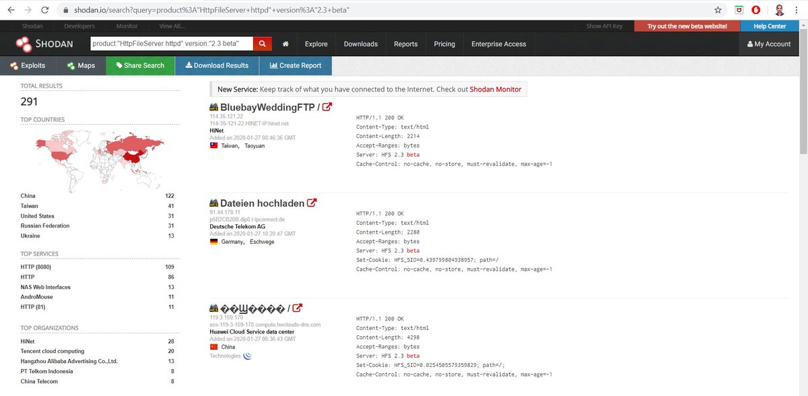Open Exploits tab
This screenshot has height=396, width=808.
28,65
